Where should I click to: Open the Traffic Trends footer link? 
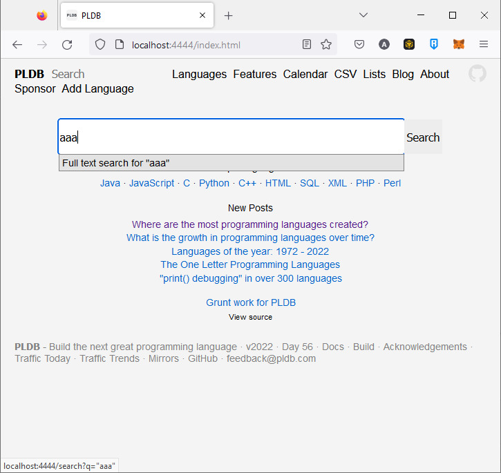(x=109, y=358)
